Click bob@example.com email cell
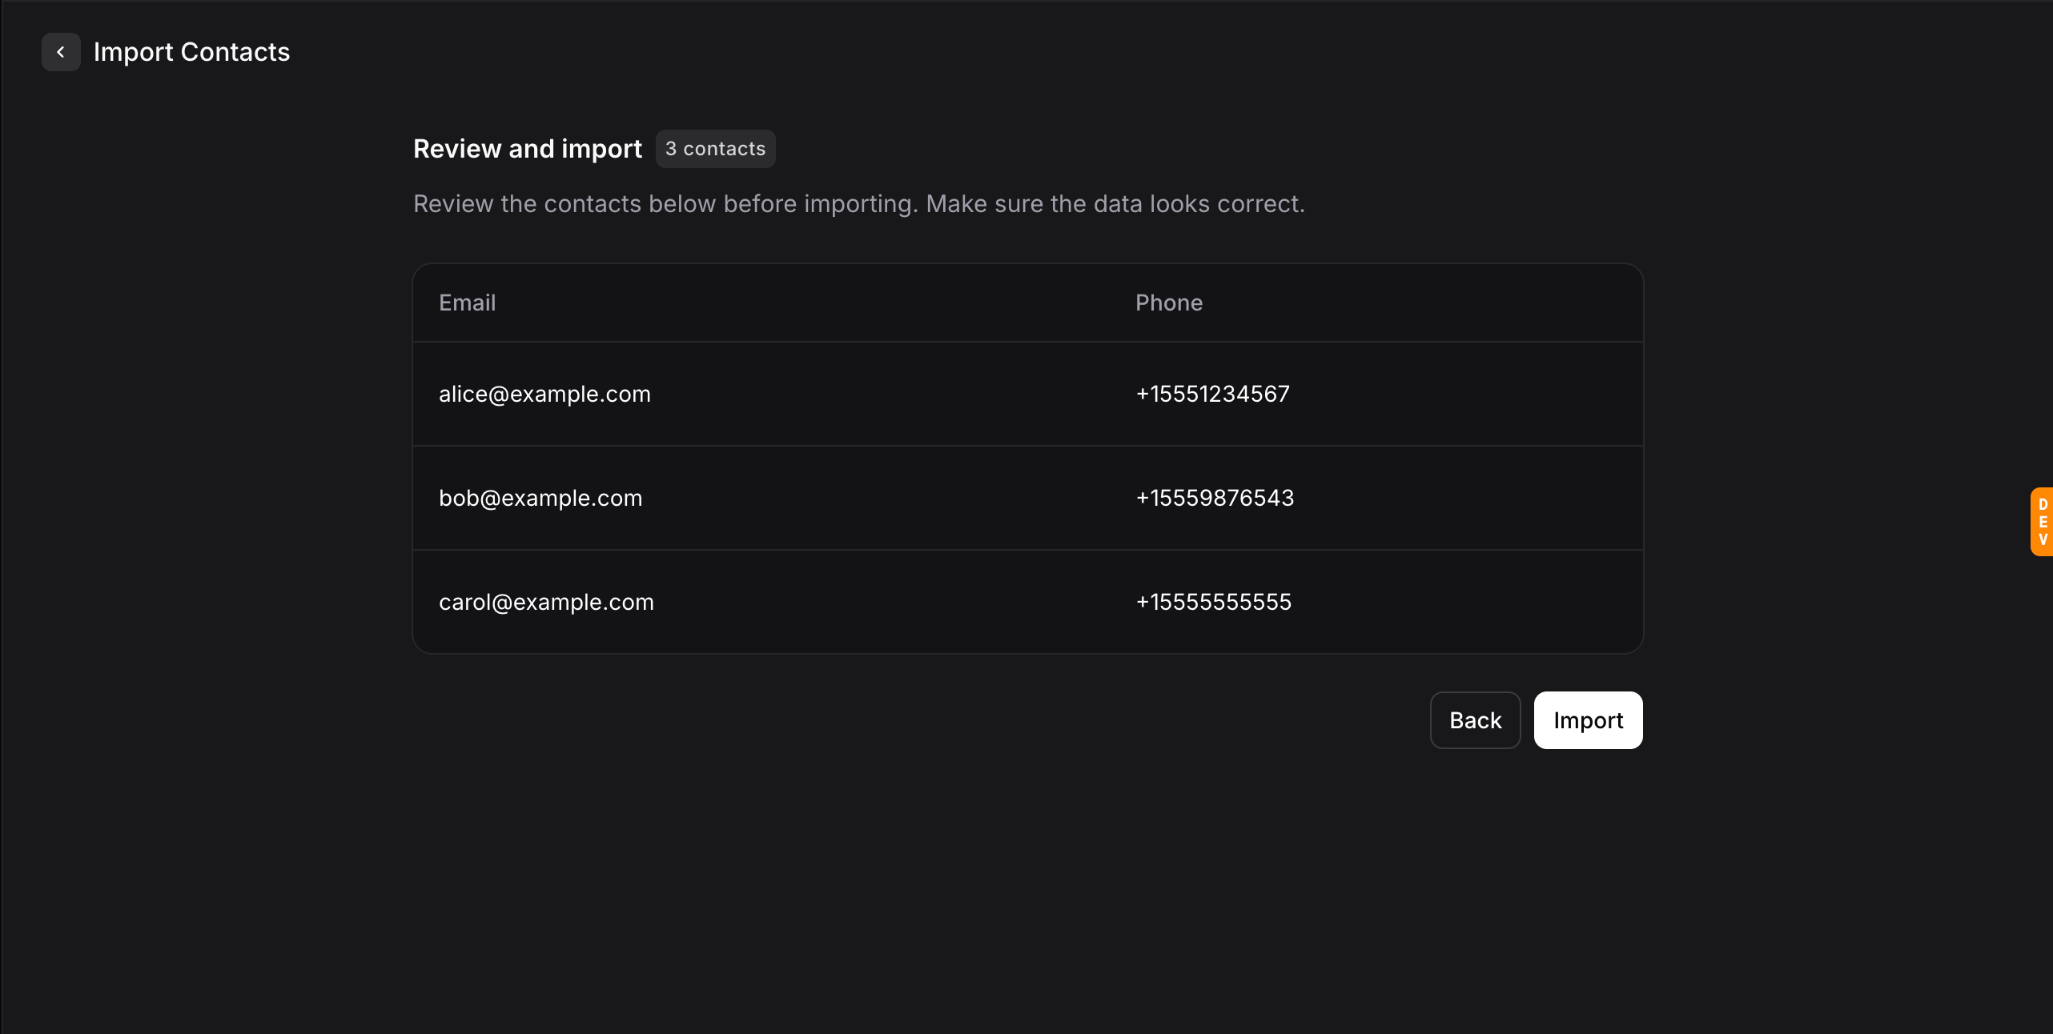 540,498
